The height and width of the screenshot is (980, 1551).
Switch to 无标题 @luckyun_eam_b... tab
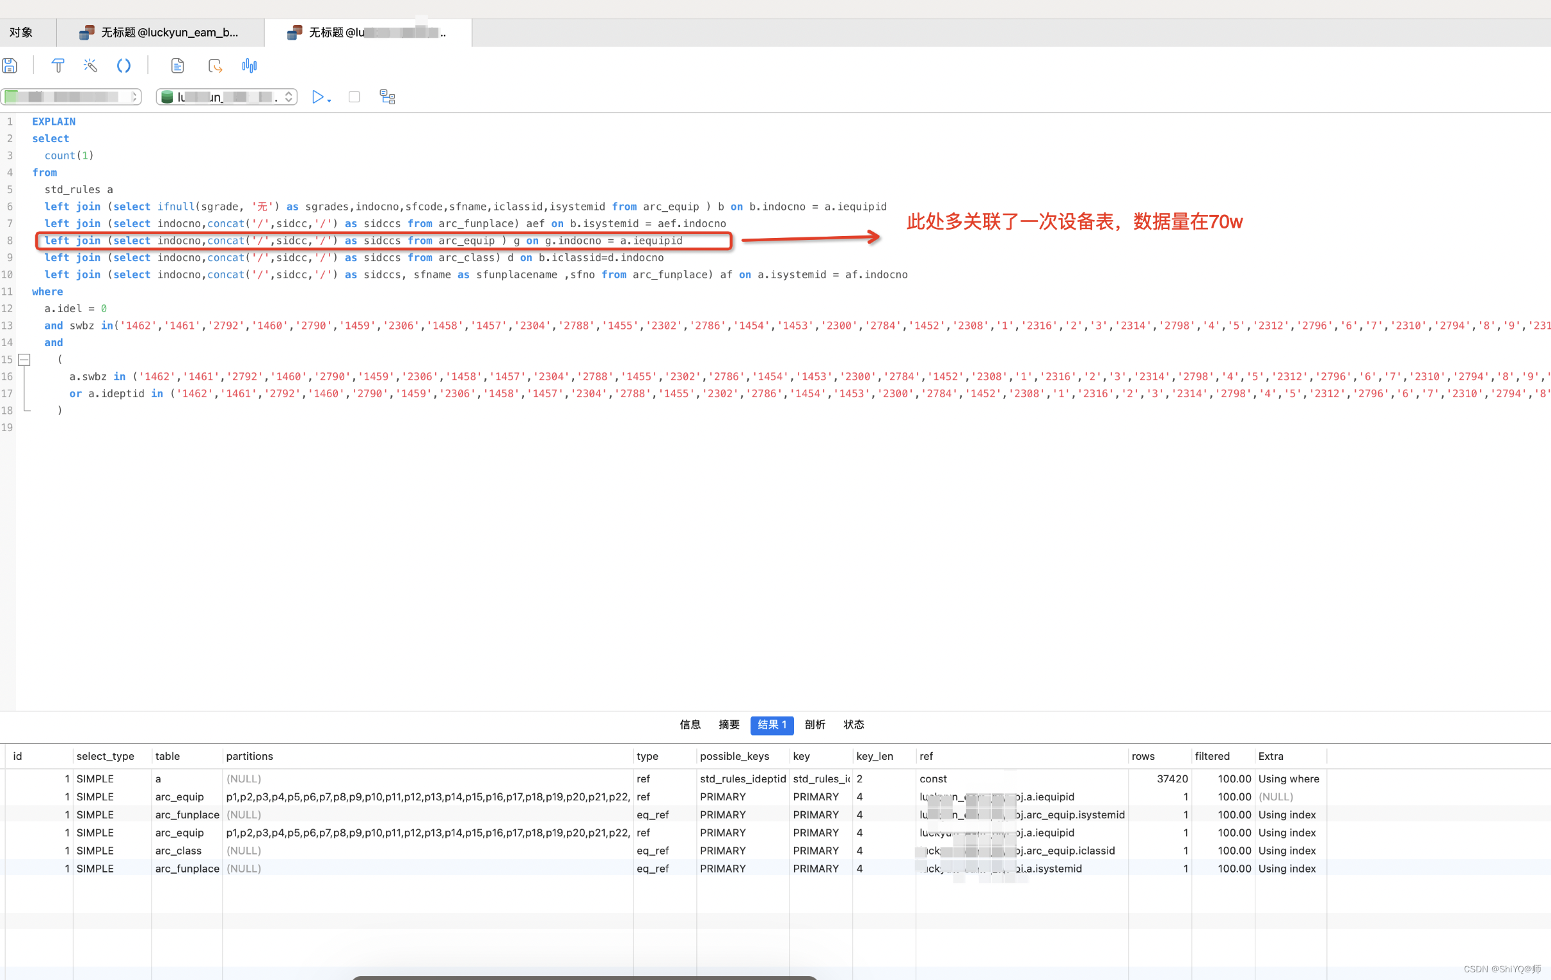pos(160,32)
